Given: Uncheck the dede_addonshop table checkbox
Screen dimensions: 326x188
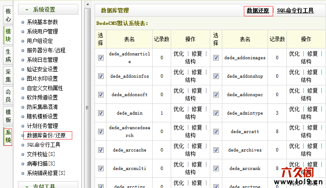Looking at the screenshot, I should click(x=216, y=76).
